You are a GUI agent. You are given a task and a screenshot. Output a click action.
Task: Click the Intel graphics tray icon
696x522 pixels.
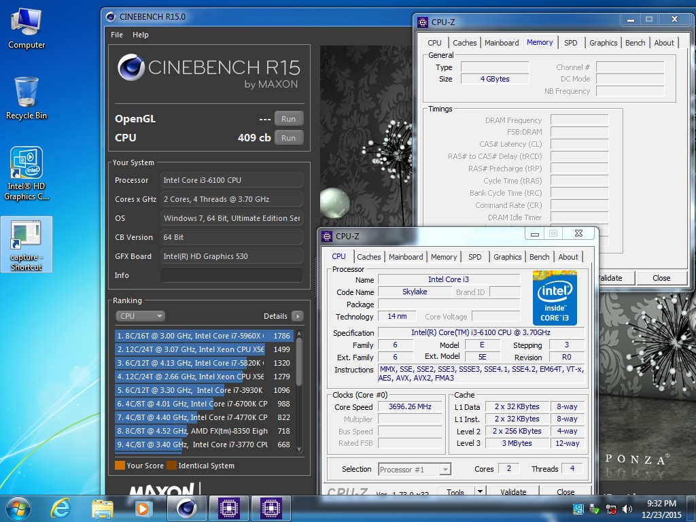pos(578,508)
